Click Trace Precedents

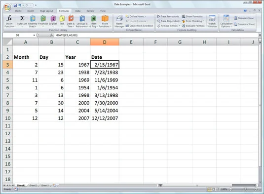(x=168, y=16)
